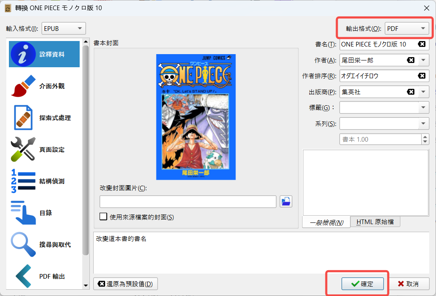The height and width of the screenshot is (296, 436).
Task: Open the 頁面設定 page setup section
Action: click(x=44, y=150)
